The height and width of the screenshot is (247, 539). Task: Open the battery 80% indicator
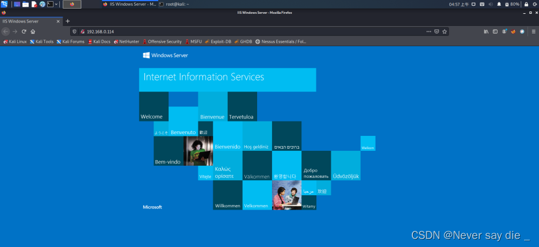pos(512,4)
